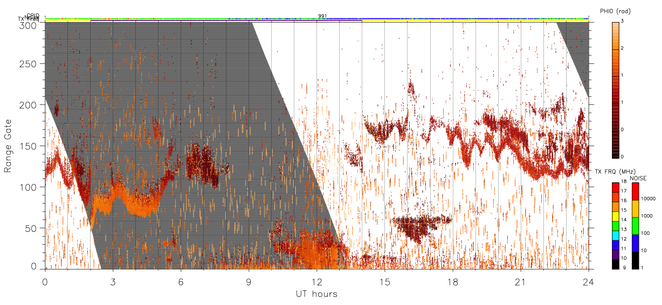Screen dimensions: 662x305
Task: Click the '3' tick label on the UT hours axis
Action: click(113, 282)
